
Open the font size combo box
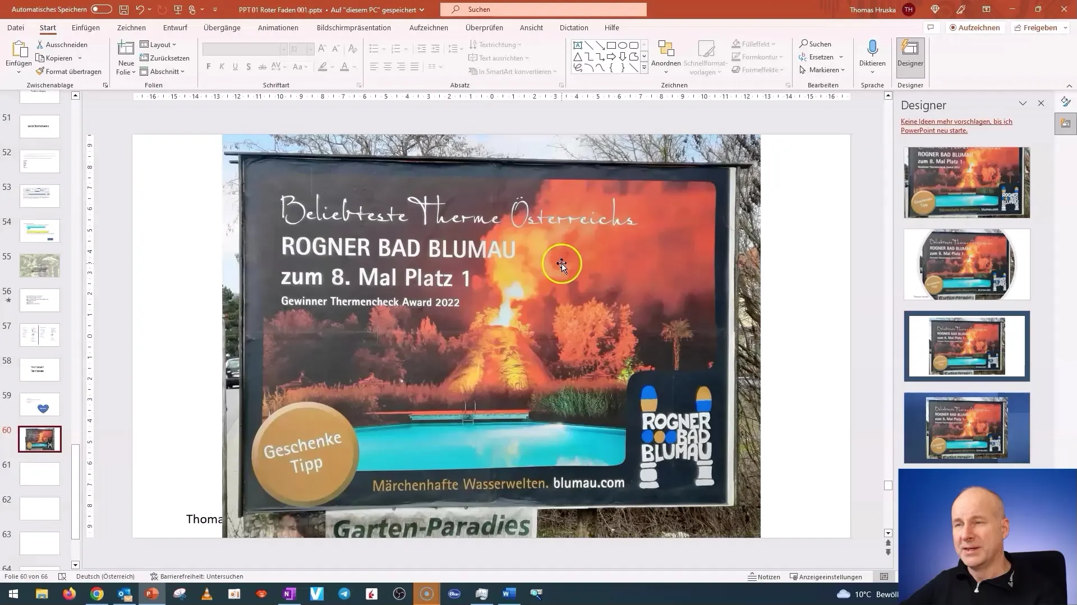[301, 49]
